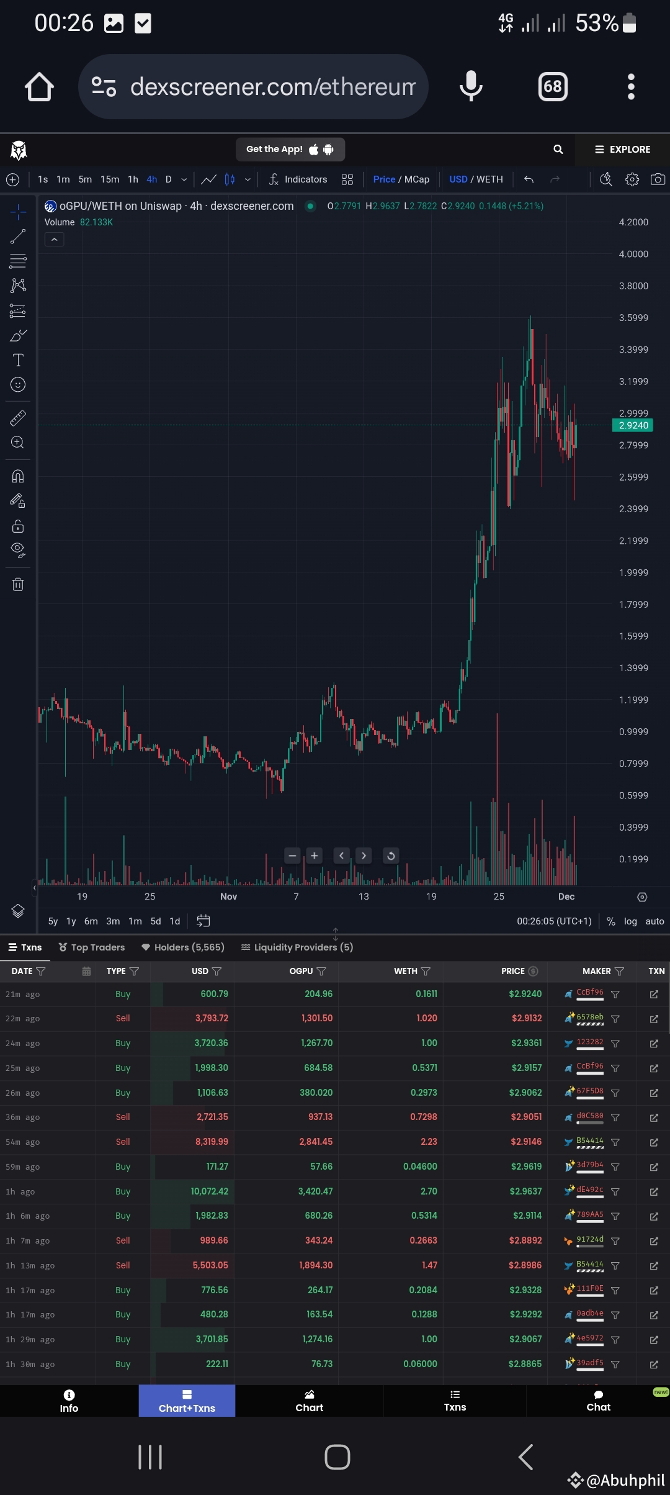Select the 15m timeframe
Viewport: 670px width, 1495px height.
(110, 179)
